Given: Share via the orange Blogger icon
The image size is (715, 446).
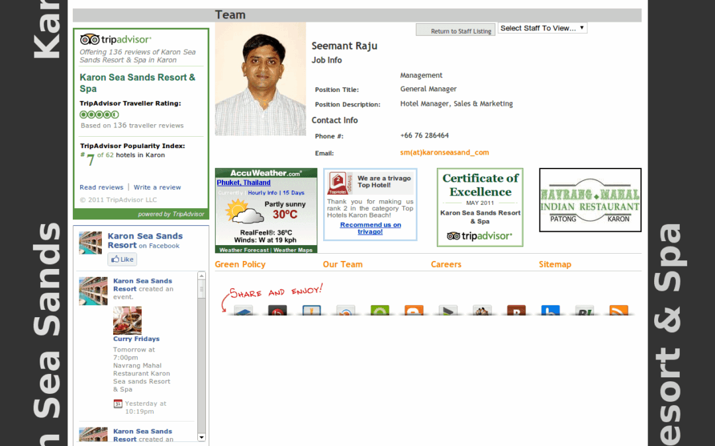Looking at the screenshot, I should [414, 311].
